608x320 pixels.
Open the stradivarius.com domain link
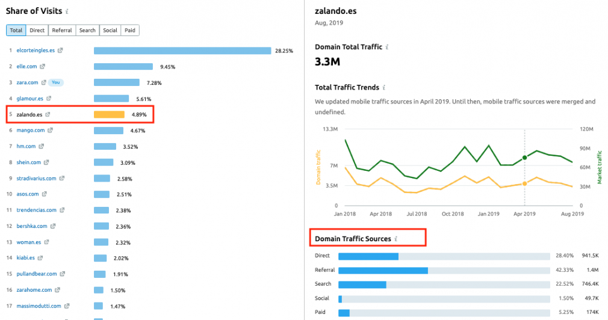click(37, 178)
